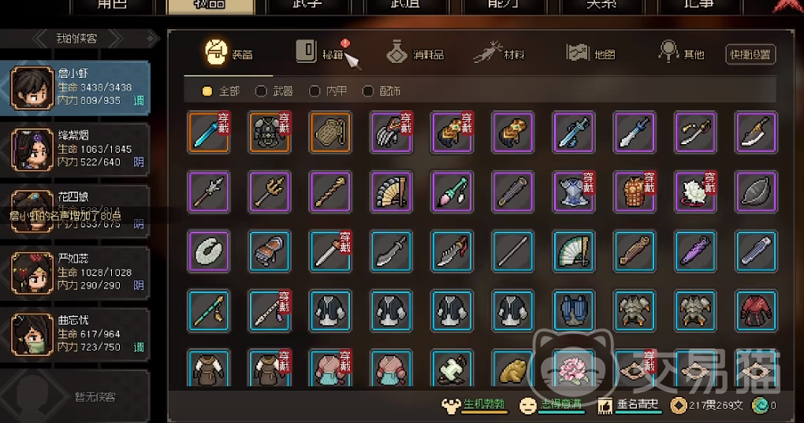Image resolution: width=804 pixels, height=423 pixels.
Task: Select the 配饰 radio filter
Action: 382,91
